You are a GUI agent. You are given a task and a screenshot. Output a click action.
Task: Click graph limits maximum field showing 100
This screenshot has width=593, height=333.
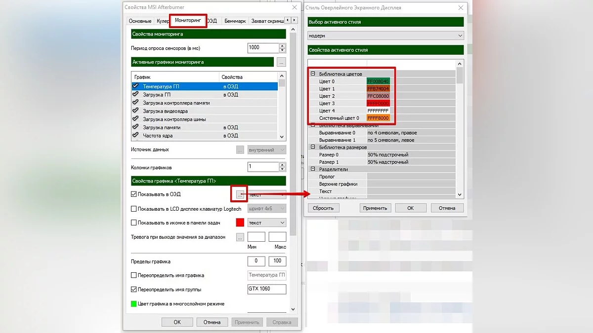coord(277,261)
